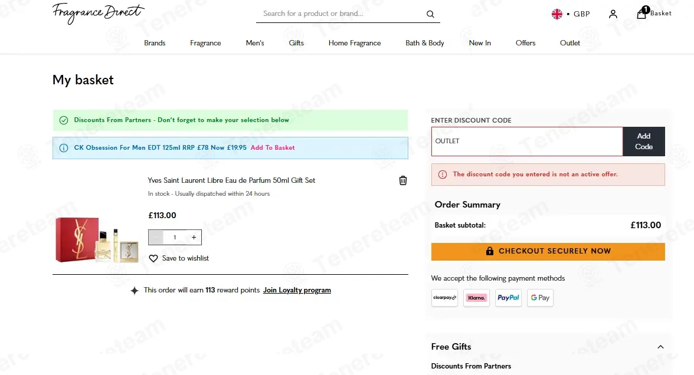Click the Add Code button
The height and width of the screenshot is (375, 694).
(x=643, y=142)
